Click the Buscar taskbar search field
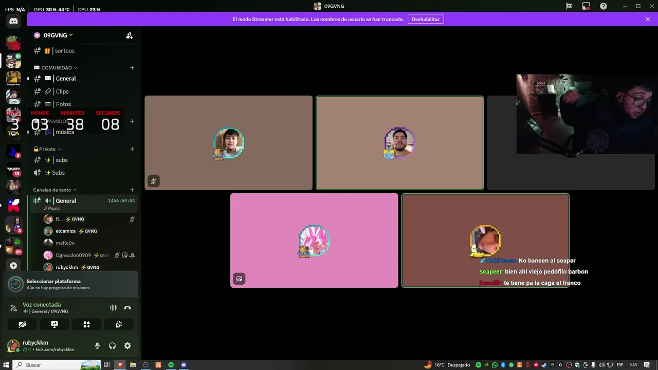The height and width of the screenshot is (370, 658). pos(57,365)
